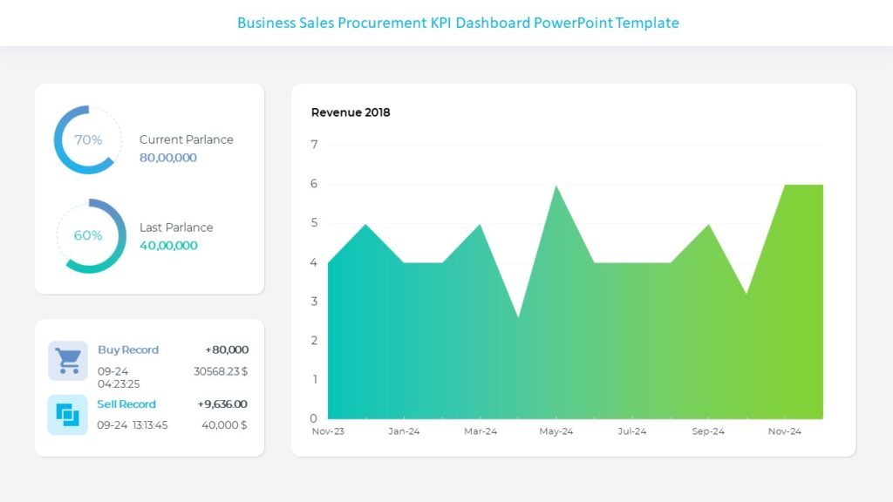The width and height of the screenshot is (893, 502).
Task: Open the Revenue 2018 panel options
Action: point(351,112)
